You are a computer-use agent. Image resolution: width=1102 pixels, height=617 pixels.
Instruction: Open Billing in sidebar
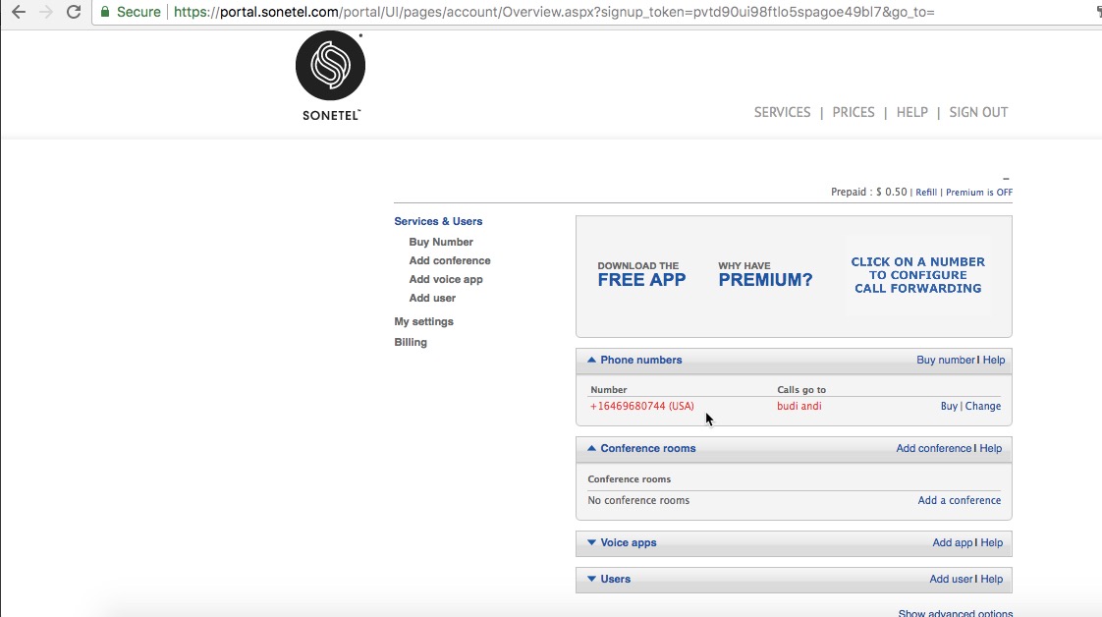(x=411, y=342)
